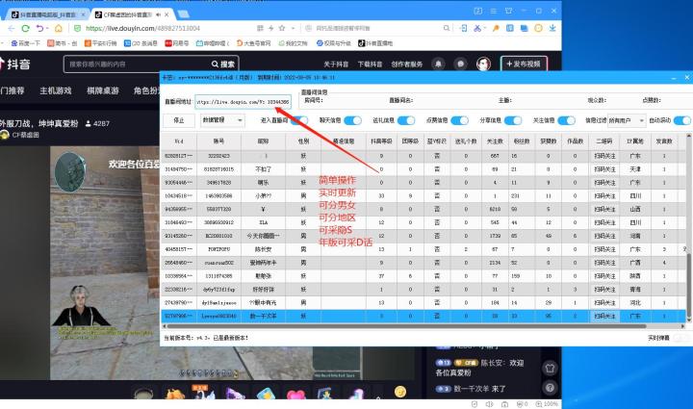This screenshot has height=409, width=693.
Task: Toggle the 聊天信息 switch
Action: tap(352, 120)
